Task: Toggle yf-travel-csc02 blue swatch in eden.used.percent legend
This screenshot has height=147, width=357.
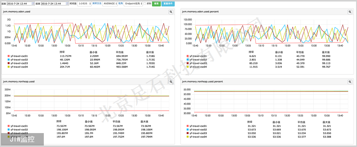Action: point(187,60)
